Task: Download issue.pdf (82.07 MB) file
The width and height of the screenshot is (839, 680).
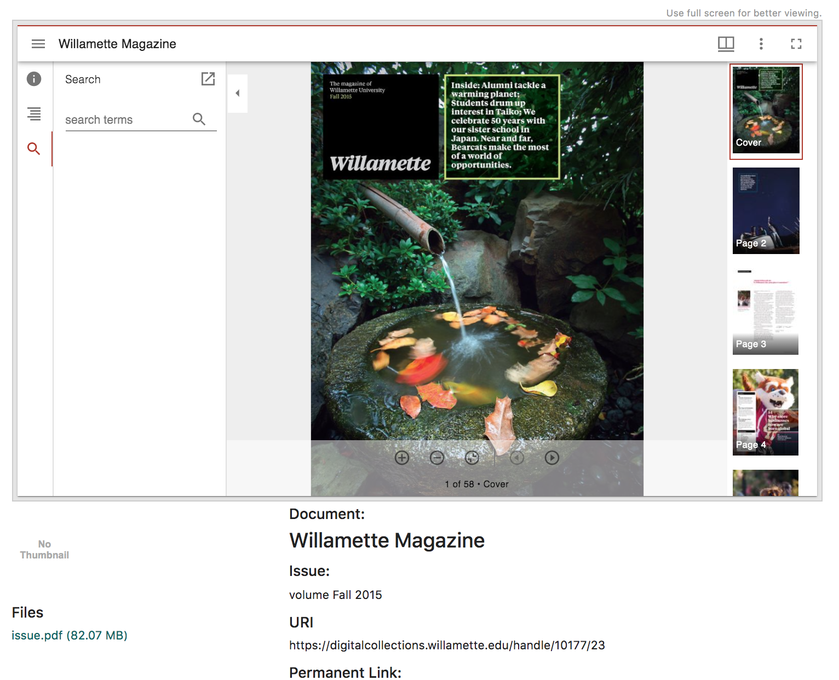Action: tap(70, 635)
